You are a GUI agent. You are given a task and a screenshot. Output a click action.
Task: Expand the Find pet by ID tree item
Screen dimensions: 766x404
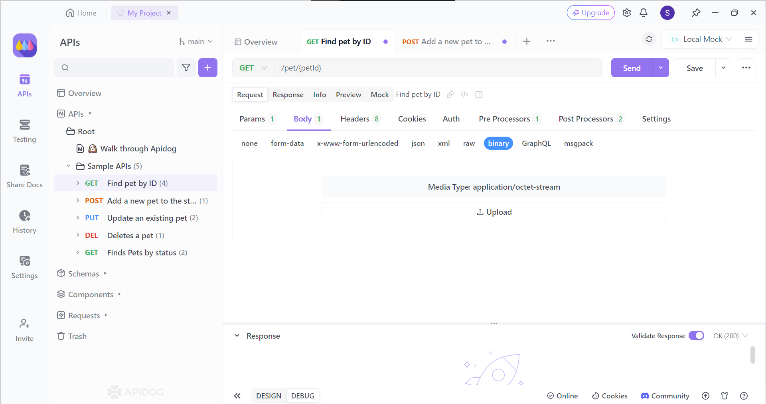(78, 183)
